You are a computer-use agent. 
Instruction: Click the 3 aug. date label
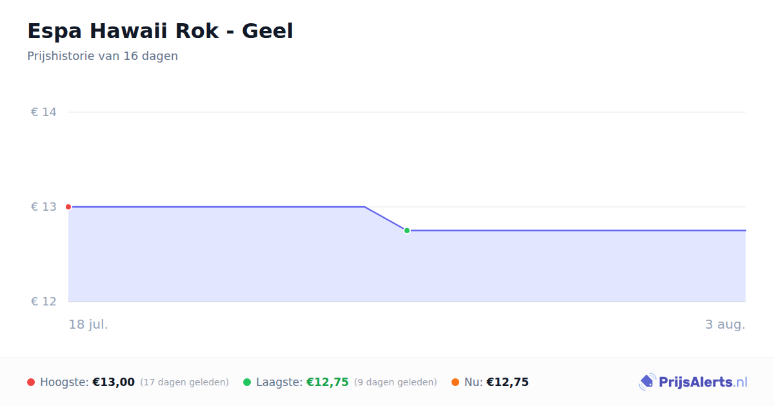(x=725, y=324)
